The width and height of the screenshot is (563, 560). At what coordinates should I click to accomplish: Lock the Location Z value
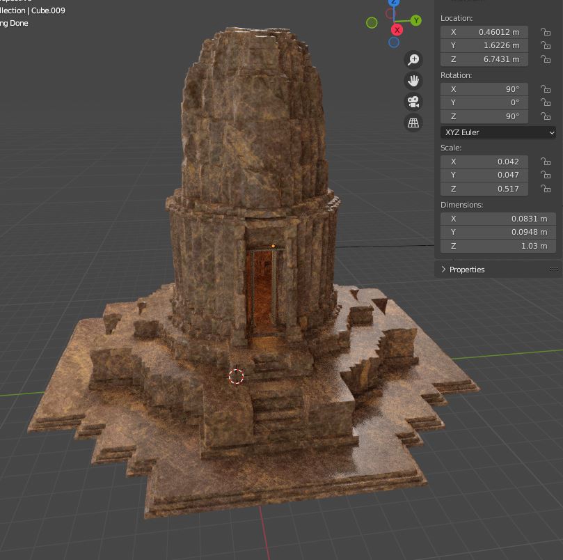(546, 59)
